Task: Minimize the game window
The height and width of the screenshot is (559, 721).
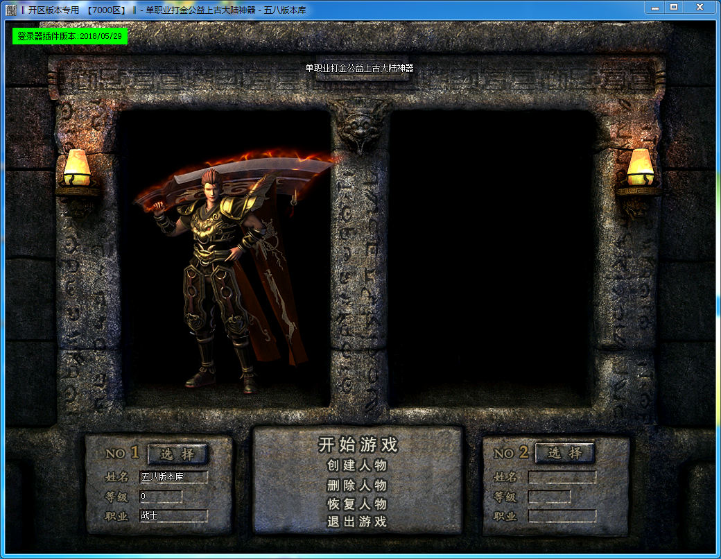Action: coord(655,8)
